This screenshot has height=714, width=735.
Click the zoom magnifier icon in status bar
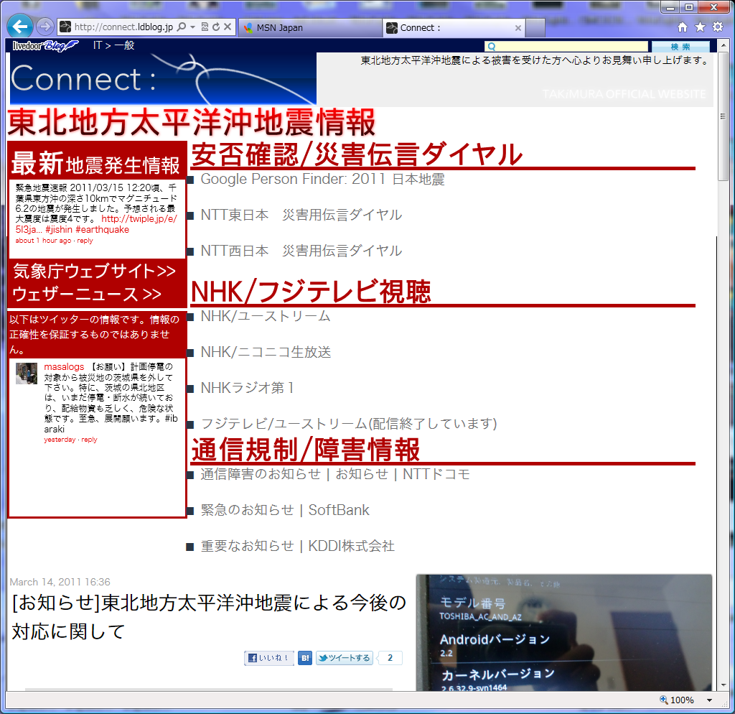664,700
